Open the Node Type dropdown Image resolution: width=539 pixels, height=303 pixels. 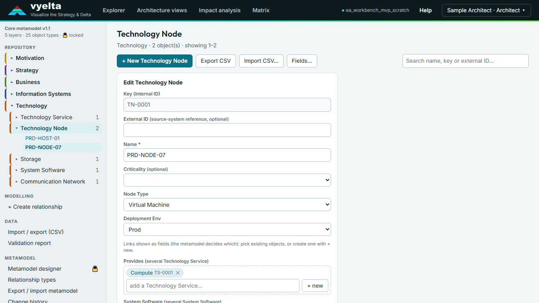click(227, 205)
